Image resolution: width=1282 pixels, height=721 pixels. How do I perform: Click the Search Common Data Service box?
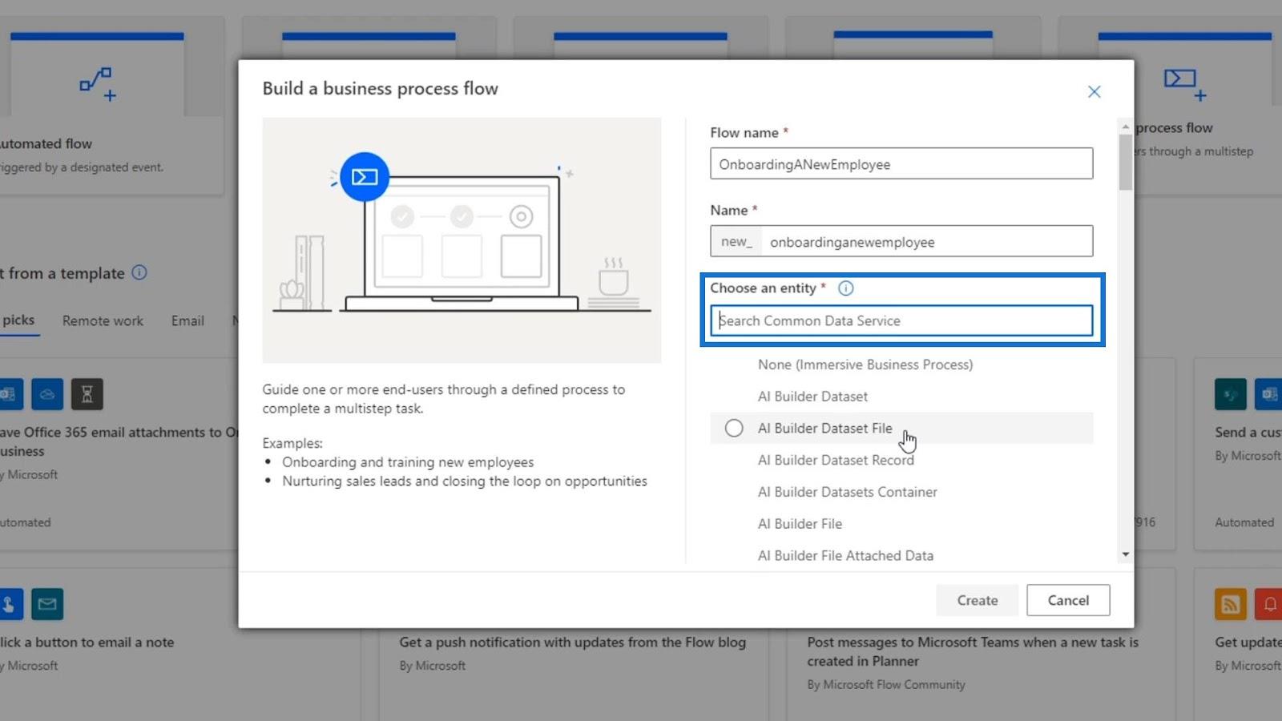click(901, 320)
